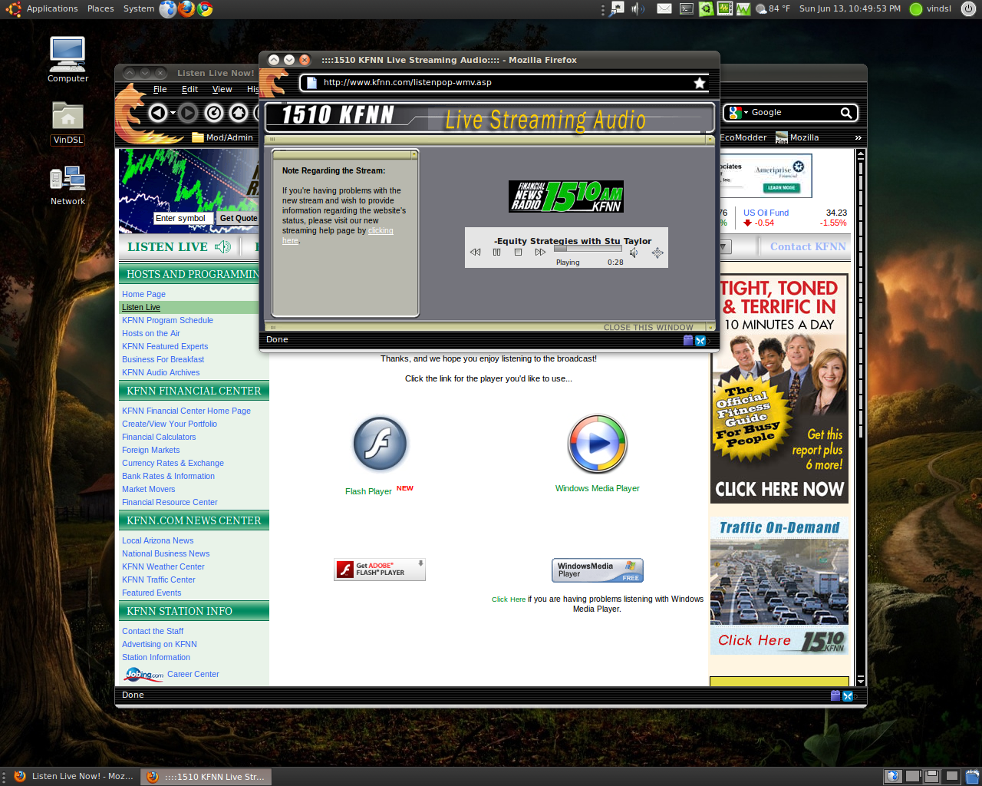Click the scroll down arrow on the page

(860, 680)
